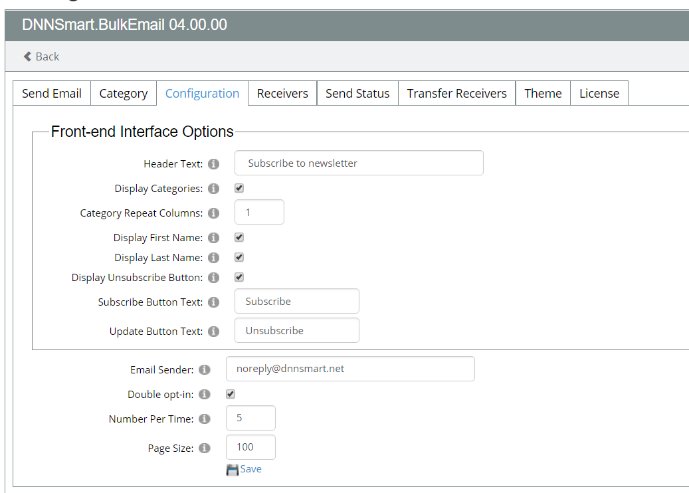Click the floppy disk Save icon
Image resolution: width=689 pixels, height=493 pixels.
click(232, 470)
